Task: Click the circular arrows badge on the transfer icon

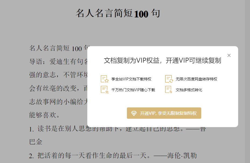Action: pyautogui.click(x=171, y=80)
